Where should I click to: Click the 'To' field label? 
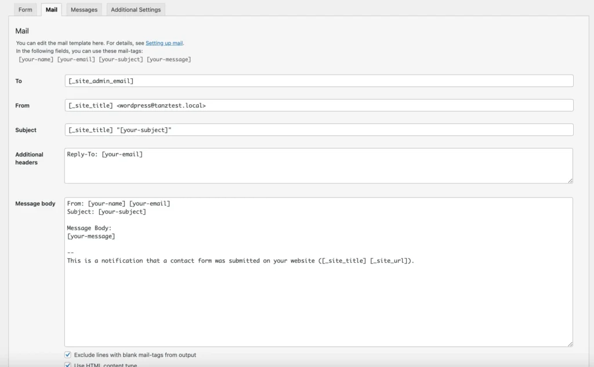19,81
